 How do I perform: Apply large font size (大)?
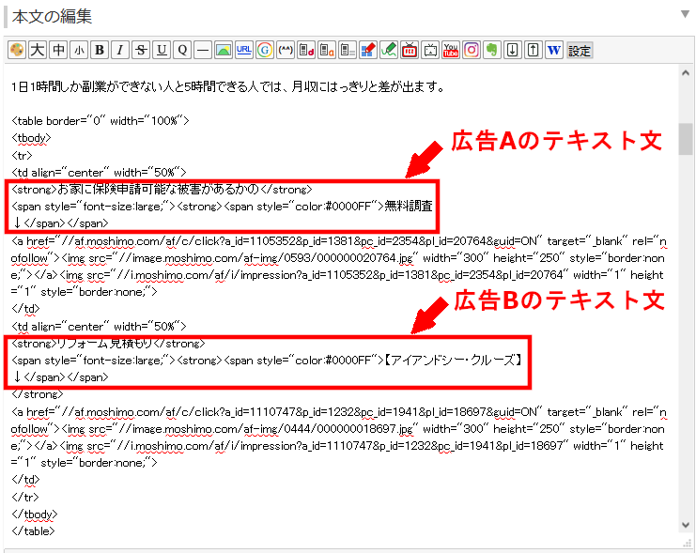pyautogui.click(x=38, y=50)
